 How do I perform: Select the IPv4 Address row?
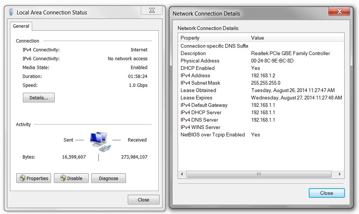(261, 75)
